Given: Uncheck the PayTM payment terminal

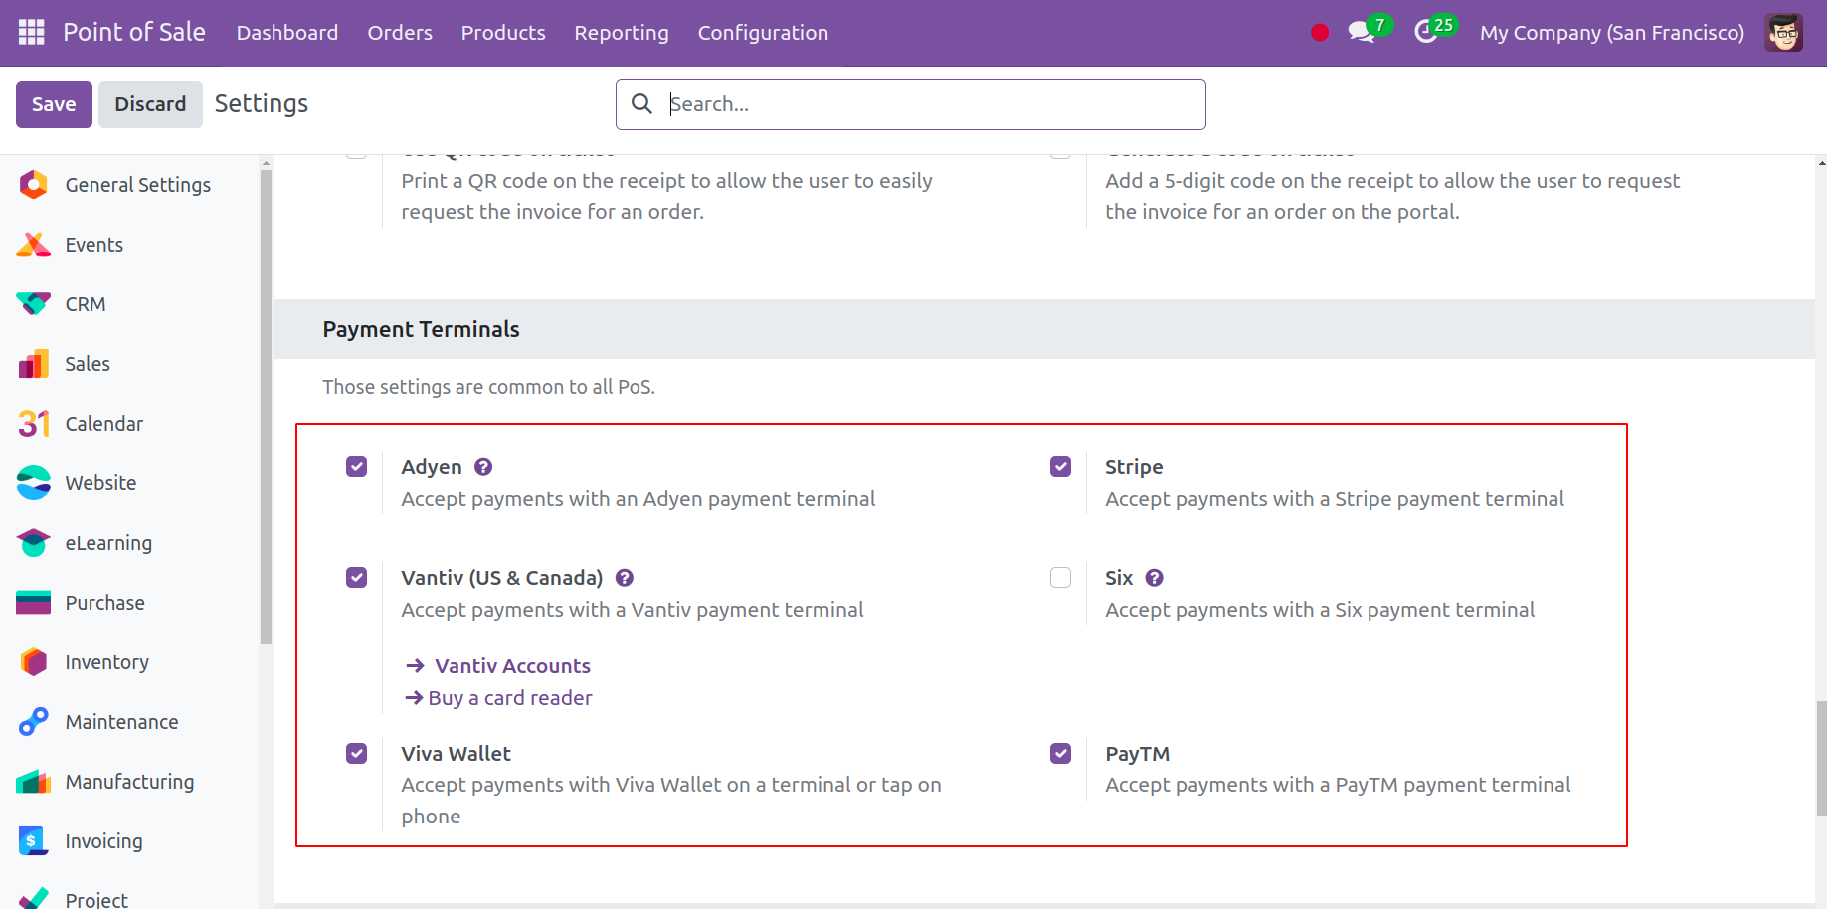Looking at the screenshot, I should 1061,754.
